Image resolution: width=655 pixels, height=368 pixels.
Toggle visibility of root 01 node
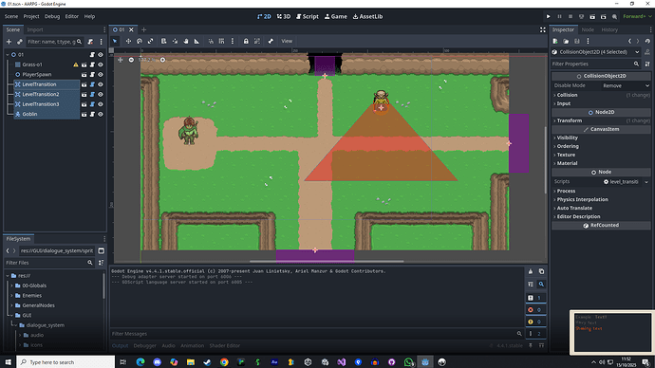pos(101,55)
